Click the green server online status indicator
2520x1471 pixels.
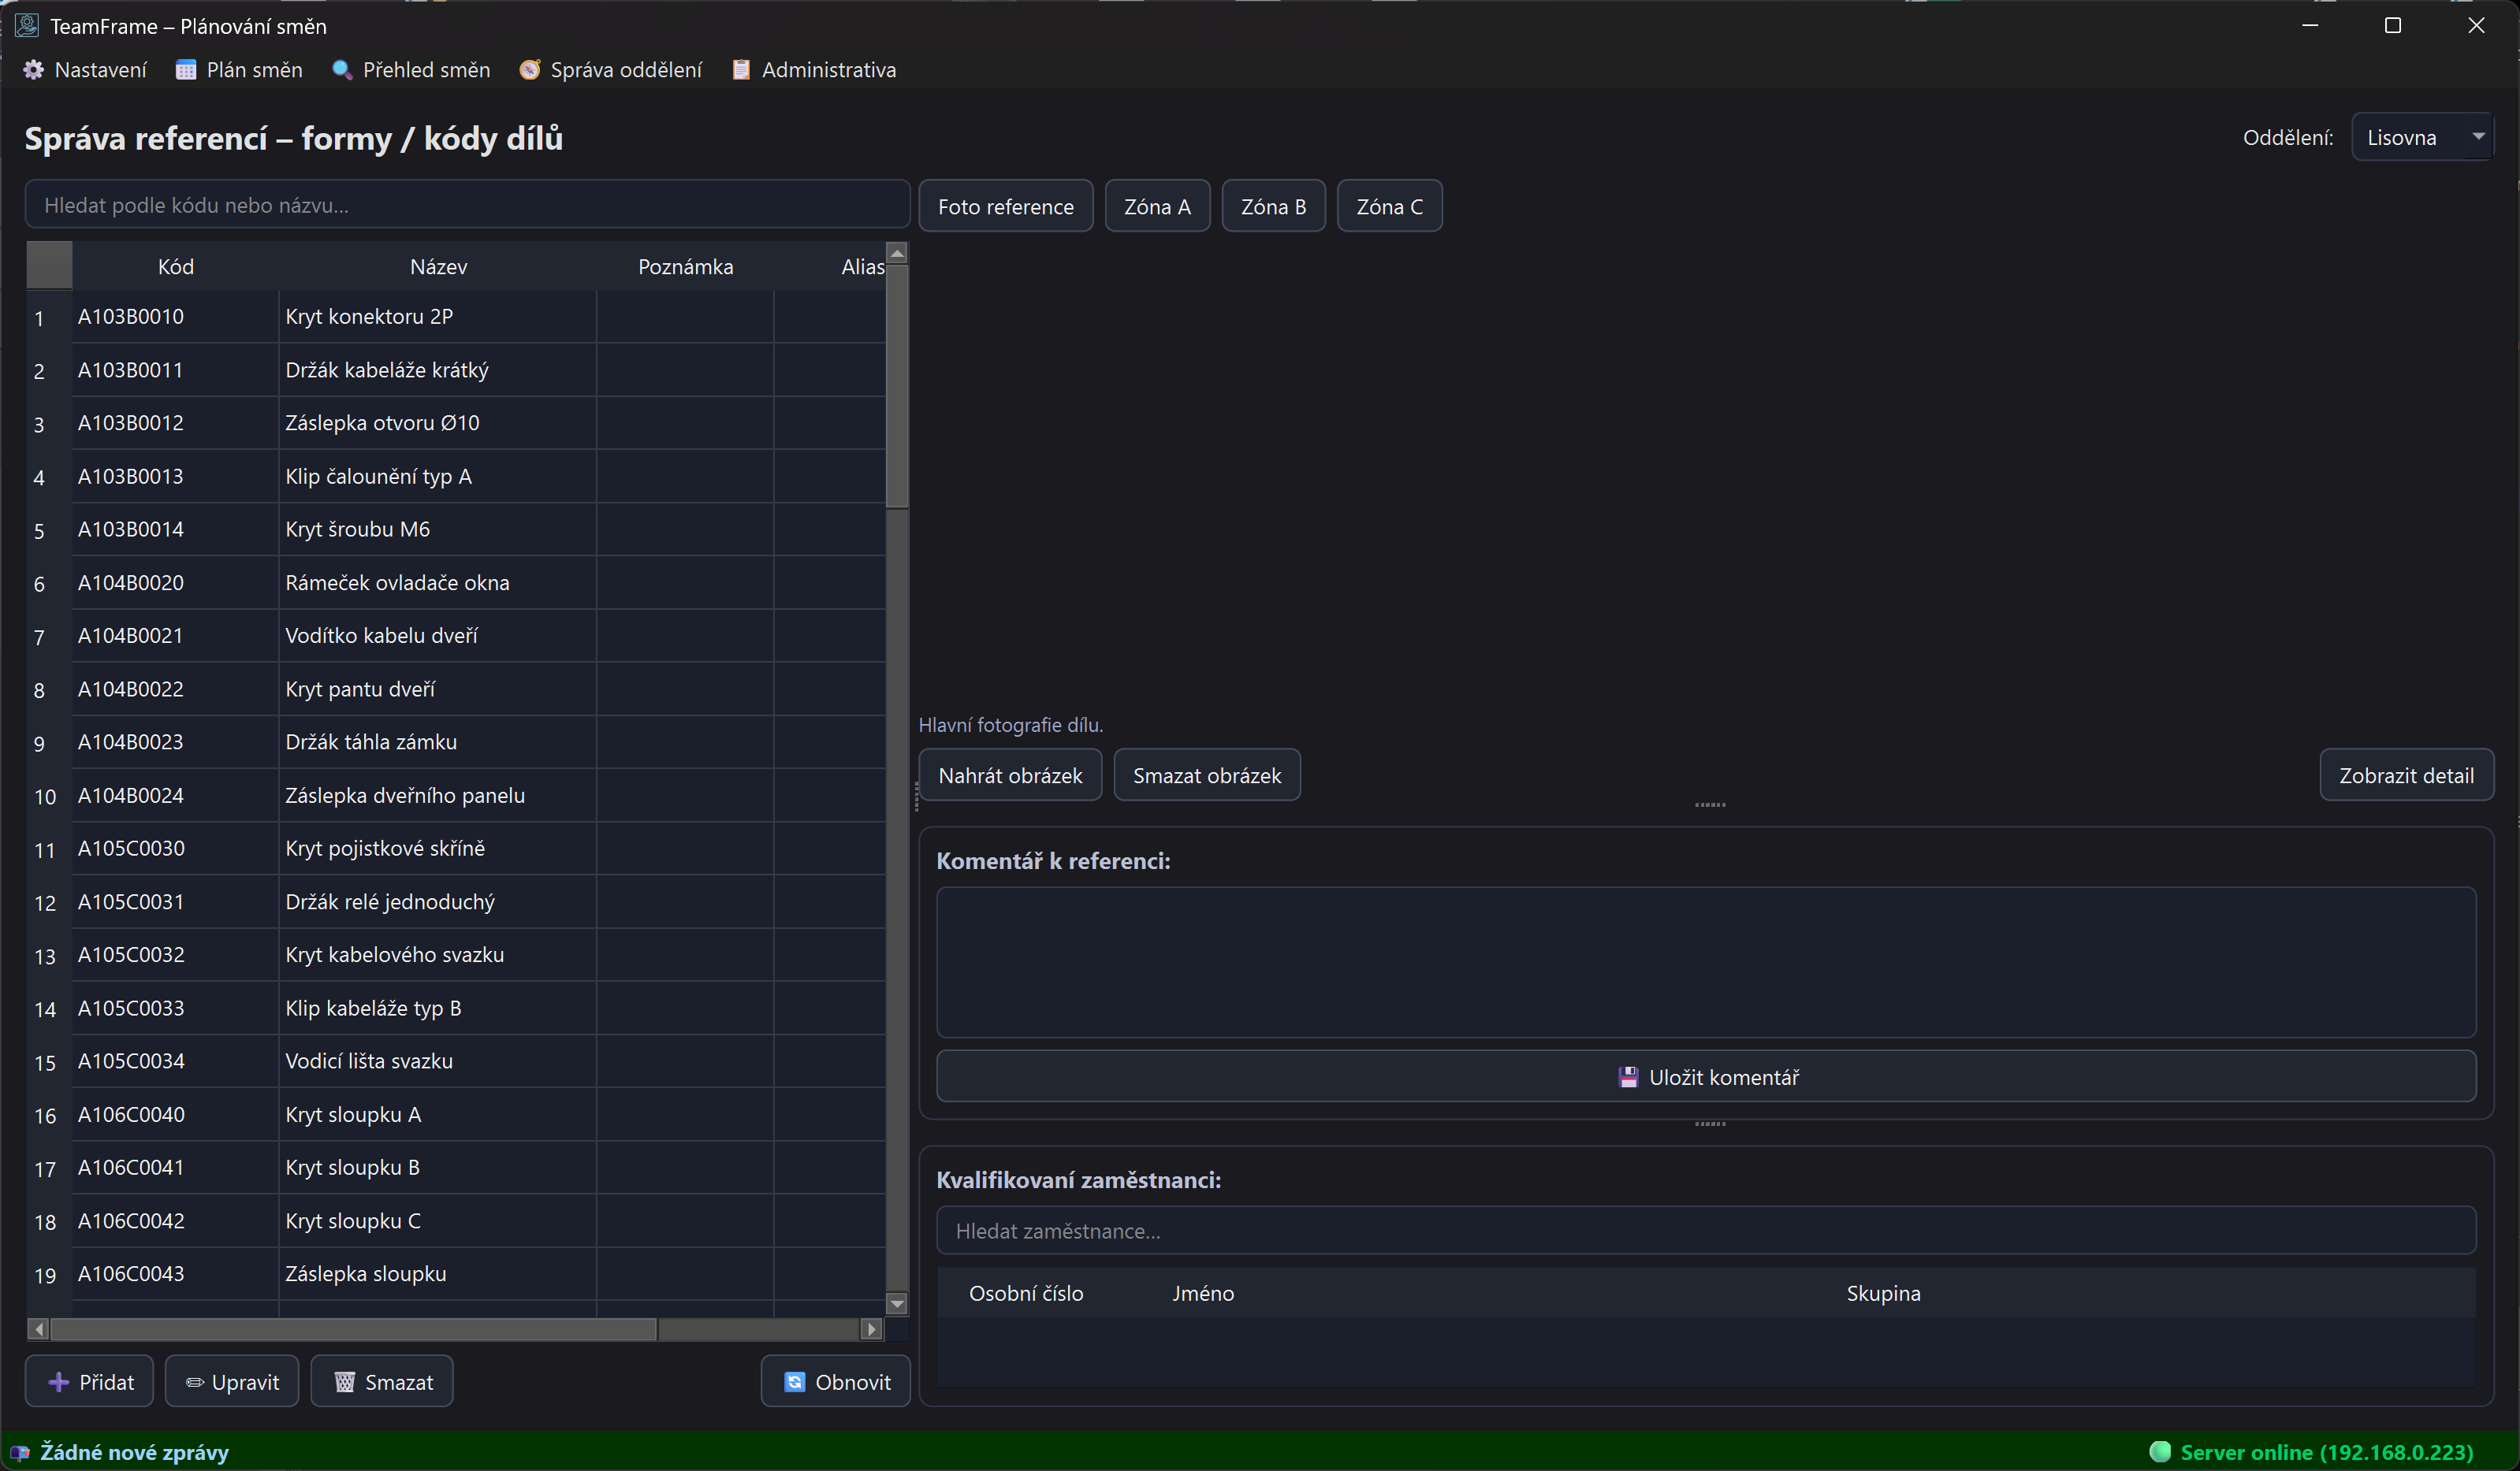click(2160, 1451)
